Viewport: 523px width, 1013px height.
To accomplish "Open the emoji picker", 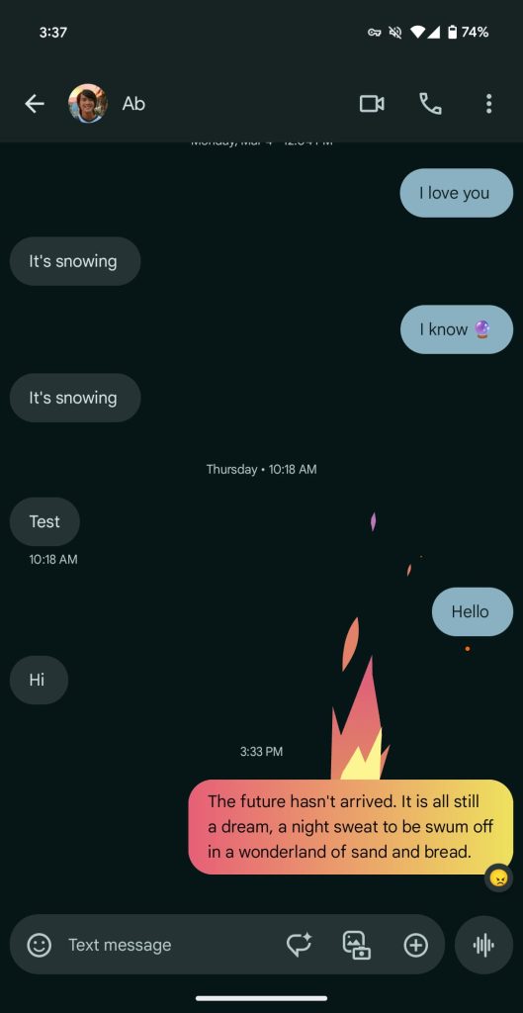I will click(39, 945).
